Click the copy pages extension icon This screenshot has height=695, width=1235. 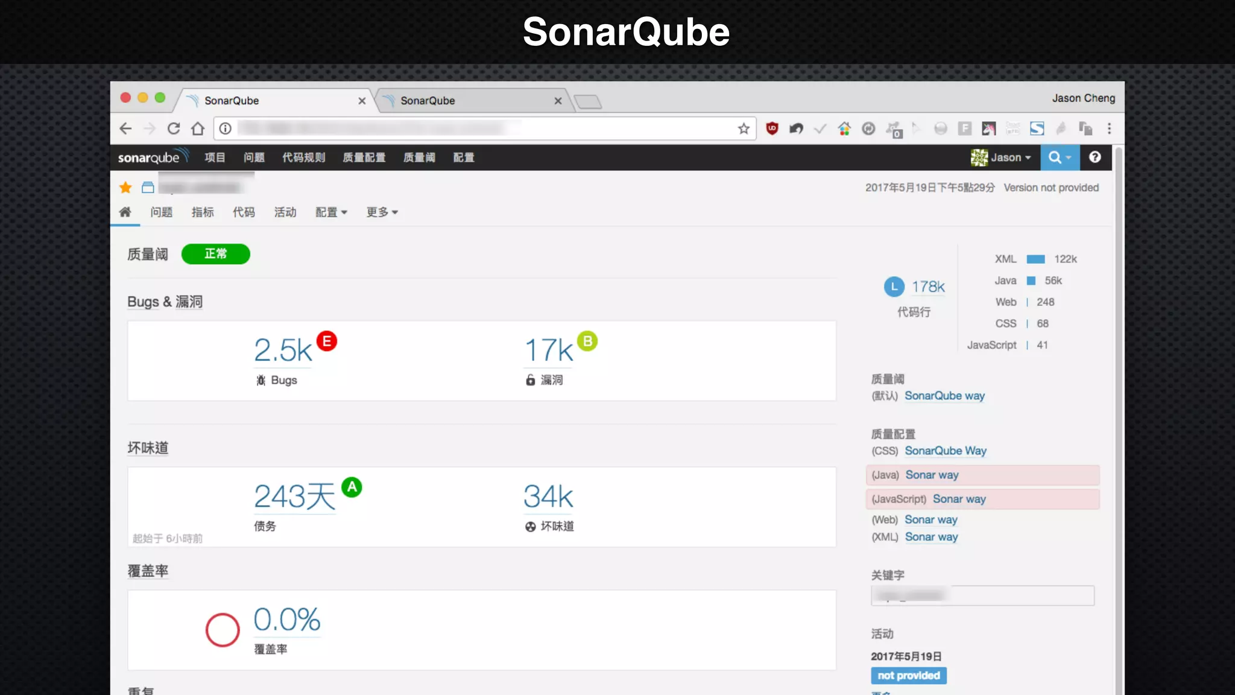point(1085,129)
